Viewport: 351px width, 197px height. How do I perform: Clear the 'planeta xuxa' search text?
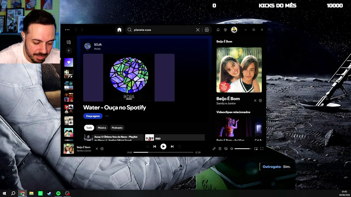(198, 30)
